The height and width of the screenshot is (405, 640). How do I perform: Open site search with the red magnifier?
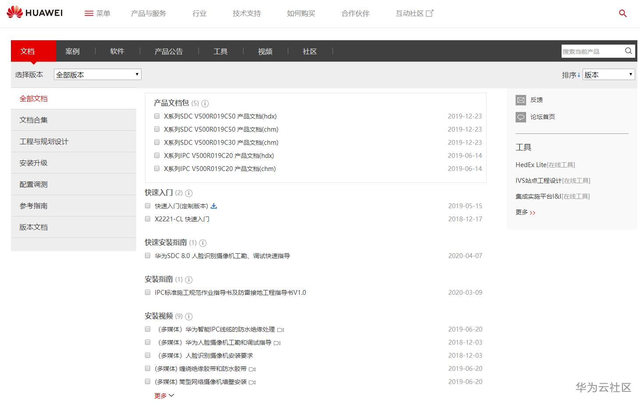click(x=623, y=14)
